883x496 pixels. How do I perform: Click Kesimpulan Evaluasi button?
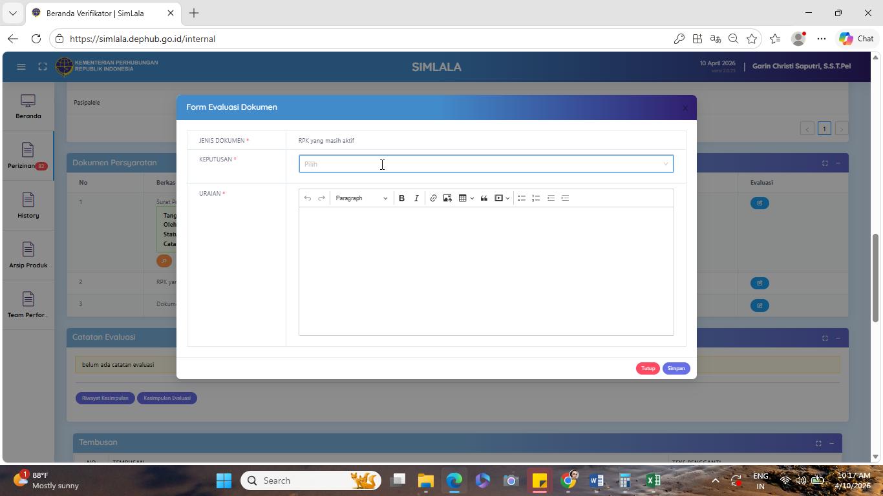pyautogui.click(x=167, y=398)
